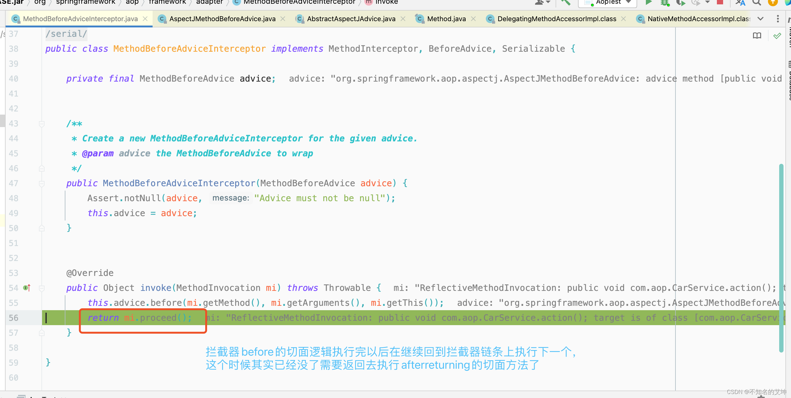
Task: Click the editor vertical scrollbar thumb
Action: [x=781, y=258]
